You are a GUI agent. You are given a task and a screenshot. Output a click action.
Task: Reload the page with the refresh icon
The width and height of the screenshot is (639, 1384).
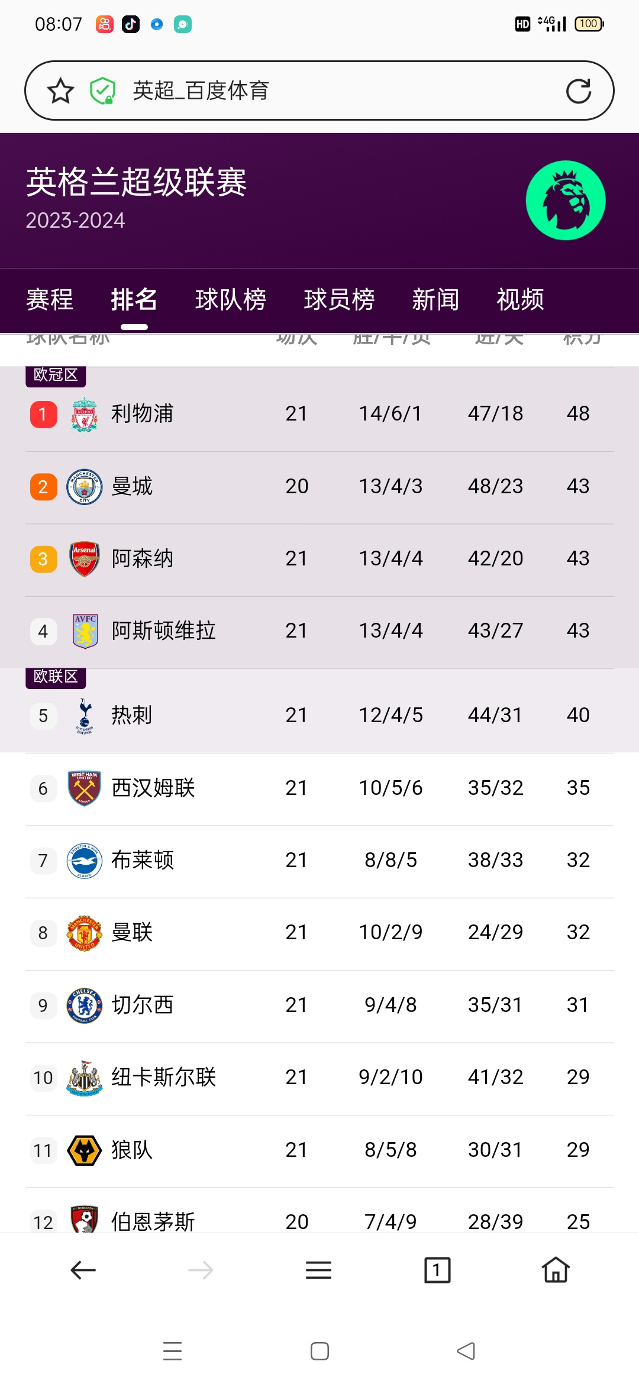pyautogui.click(x=578, y=91)
